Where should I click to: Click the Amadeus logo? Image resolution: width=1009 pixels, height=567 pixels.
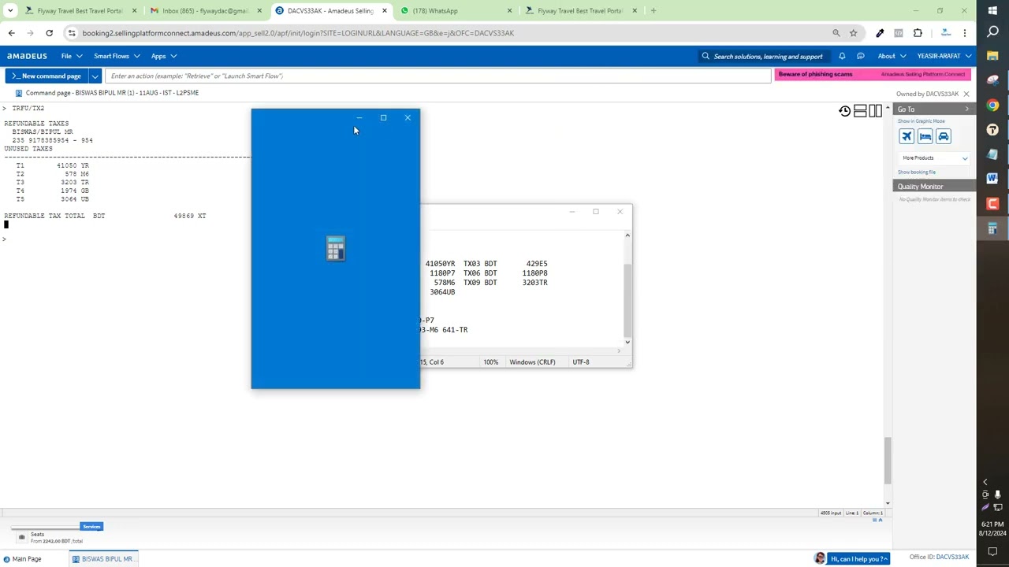point(27,56)
